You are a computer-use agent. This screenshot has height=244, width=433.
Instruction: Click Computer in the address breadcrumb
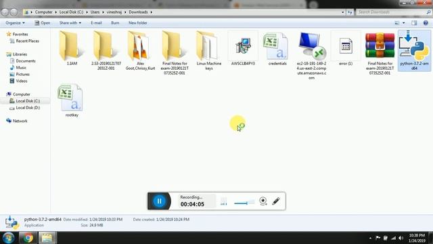[43, 12]
